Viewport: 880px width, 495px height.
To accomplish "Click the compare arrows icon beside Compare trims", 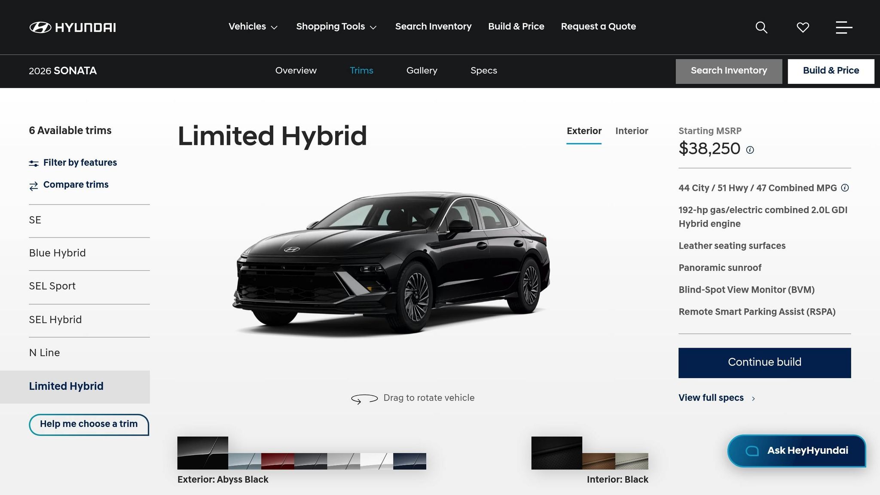I will pyautogui.click(x=34, y=185).
